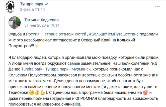Open Татьяна Ходкевич's profile photo
Image resolution: width=166 pixels, height=107 pixels.
tap(14, 23)
